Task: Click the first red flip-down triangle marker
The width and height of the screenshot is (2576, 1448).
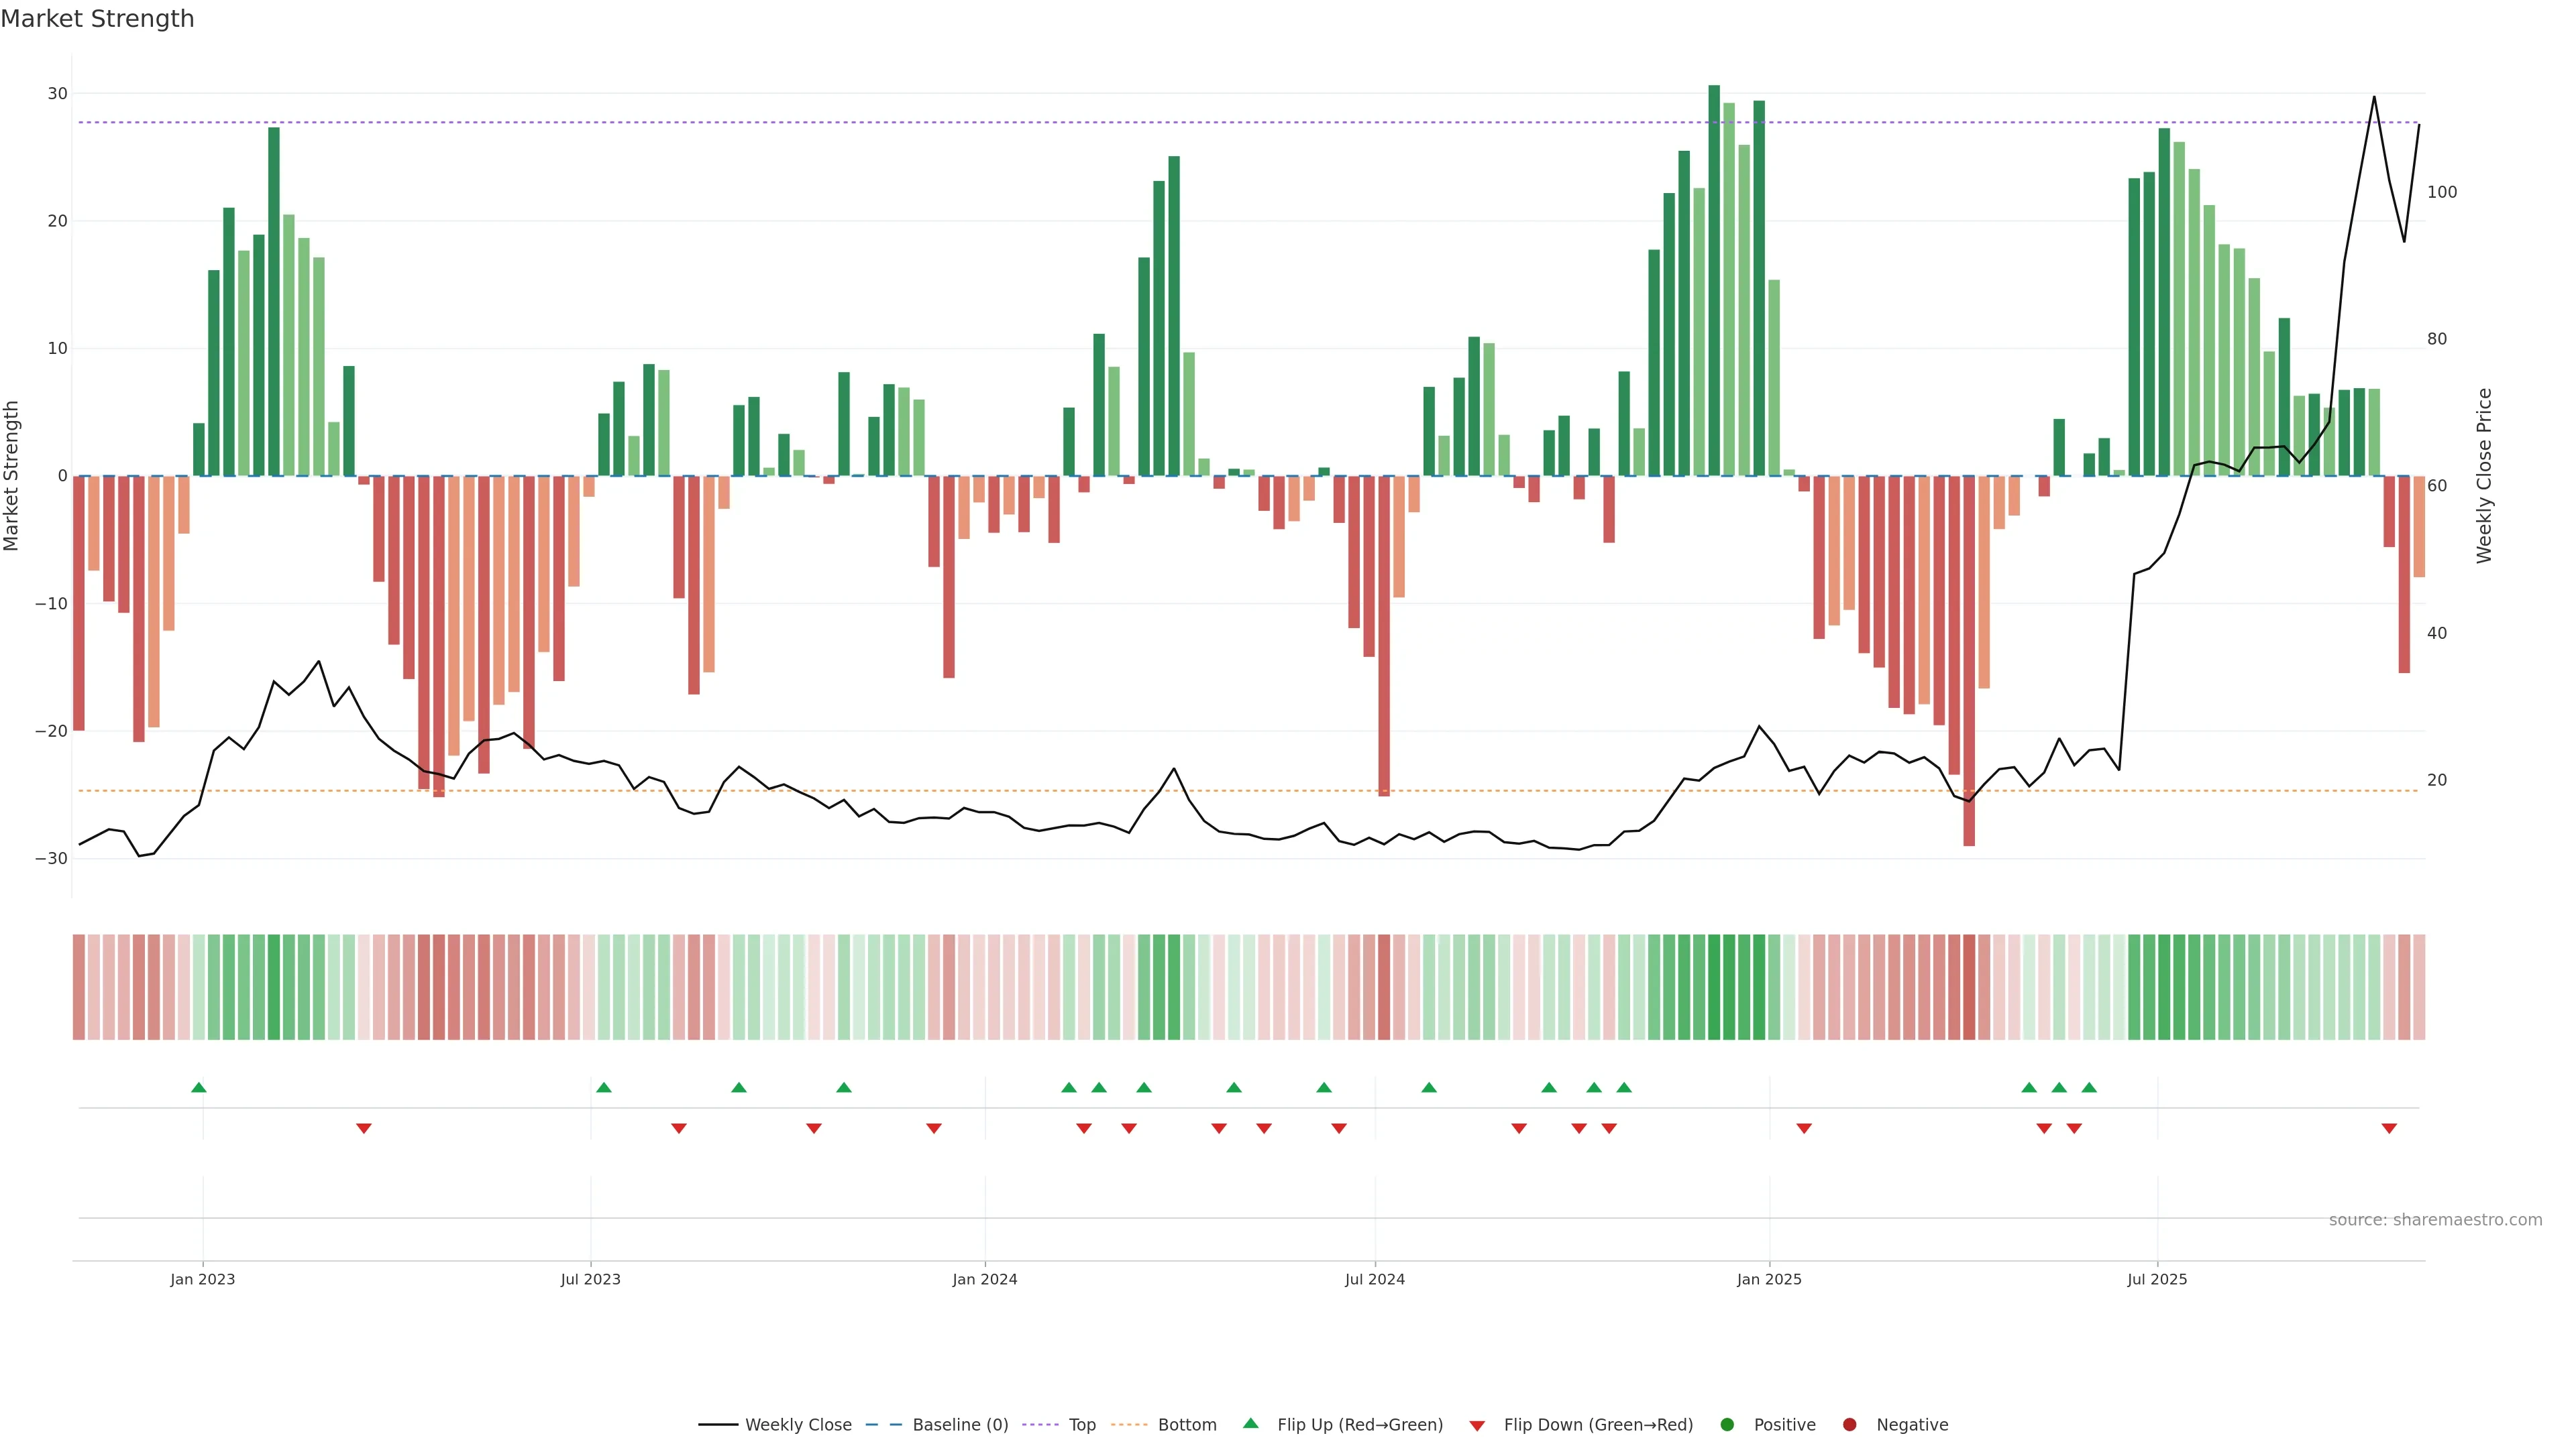Action: (364, 1128)
